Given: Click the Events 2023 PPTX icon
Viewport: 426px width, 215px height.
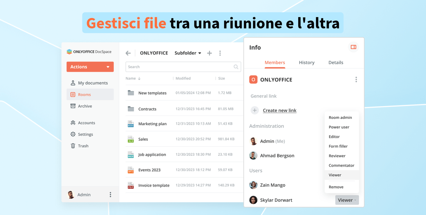Looking at the screenshot, I should [131, 170].
